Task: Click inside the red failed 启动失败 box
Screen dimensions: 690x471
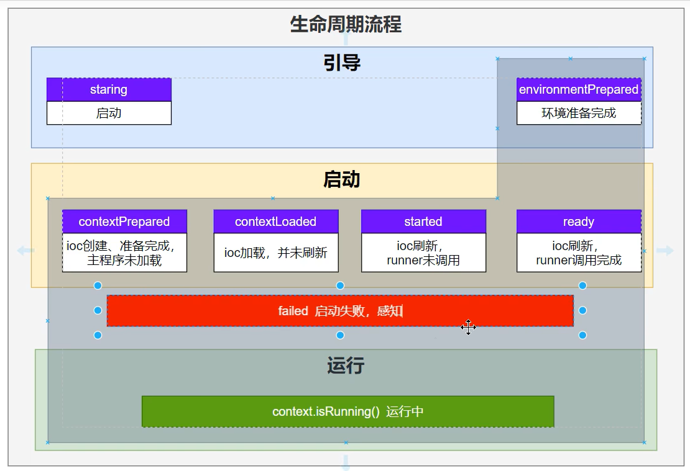Action: [340, 311]
